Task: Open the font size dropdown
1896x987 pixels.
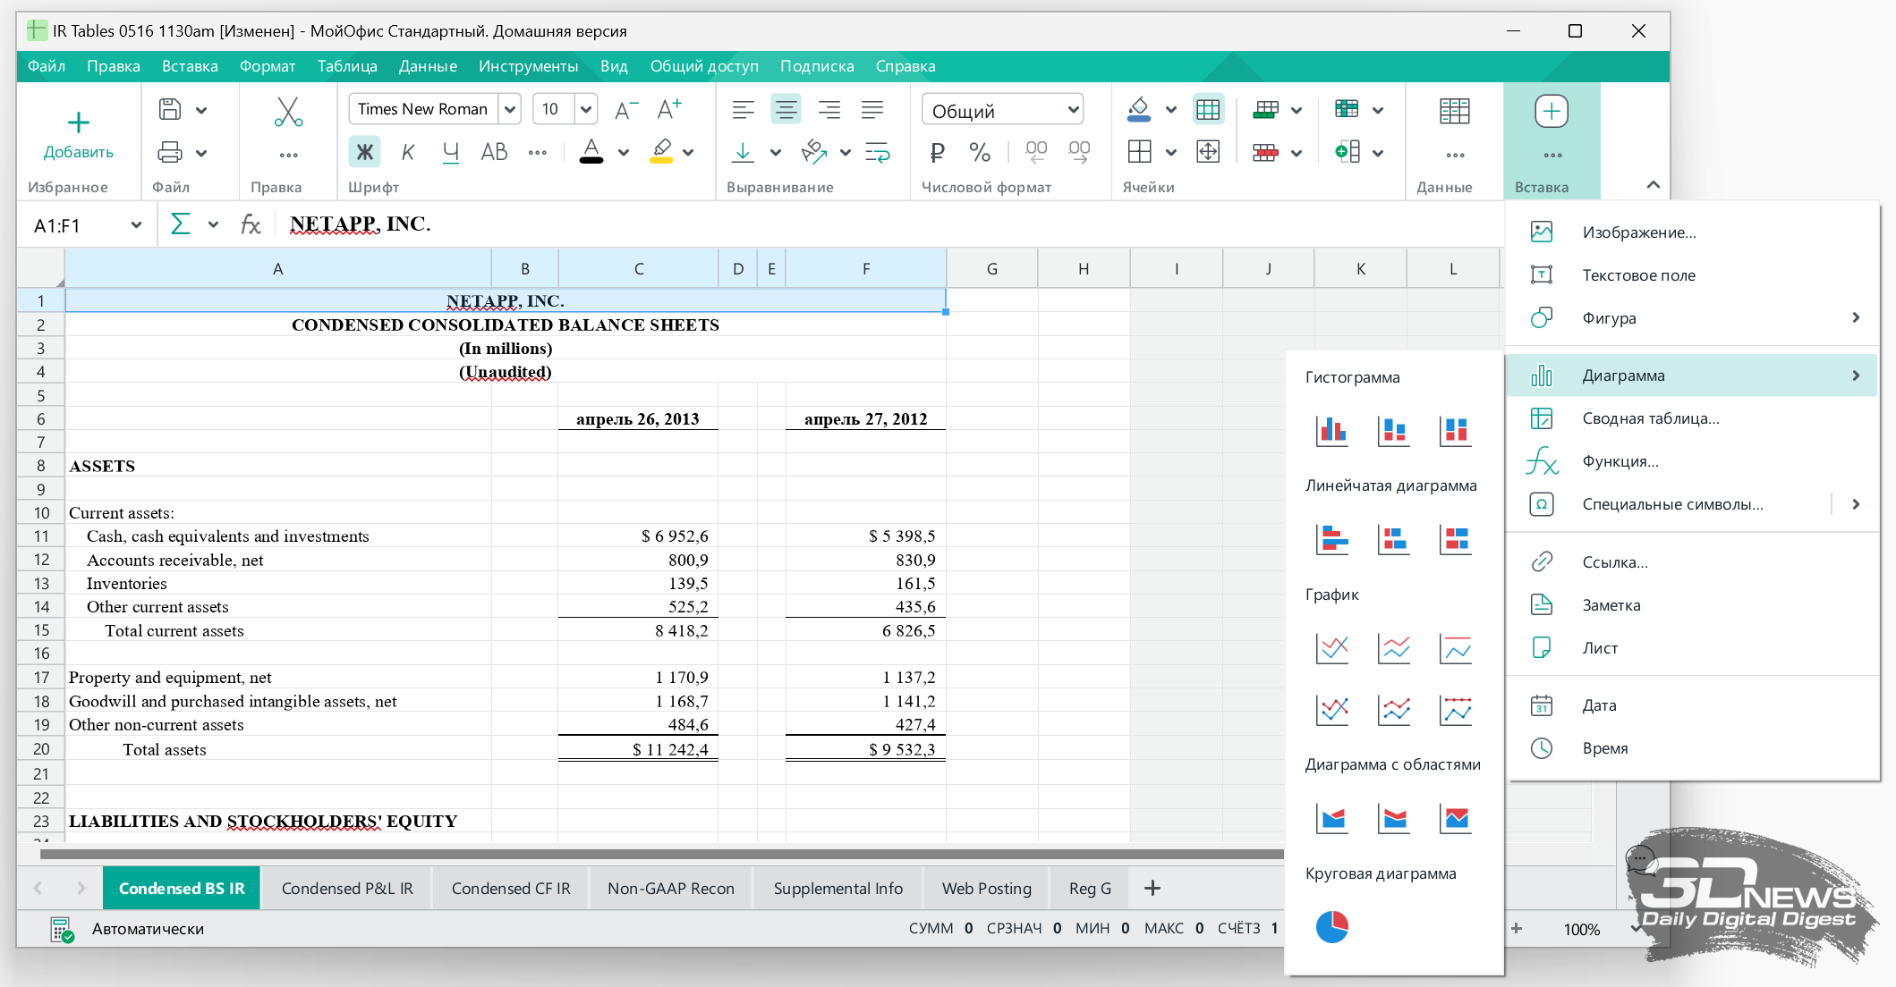Action: [586, 109]
